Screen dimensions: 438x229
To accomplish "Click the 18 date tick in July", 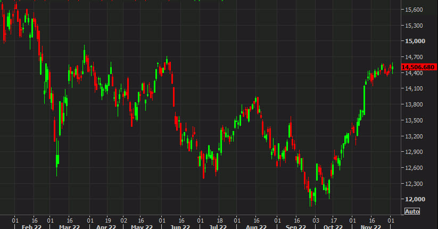I will [220, 220].
